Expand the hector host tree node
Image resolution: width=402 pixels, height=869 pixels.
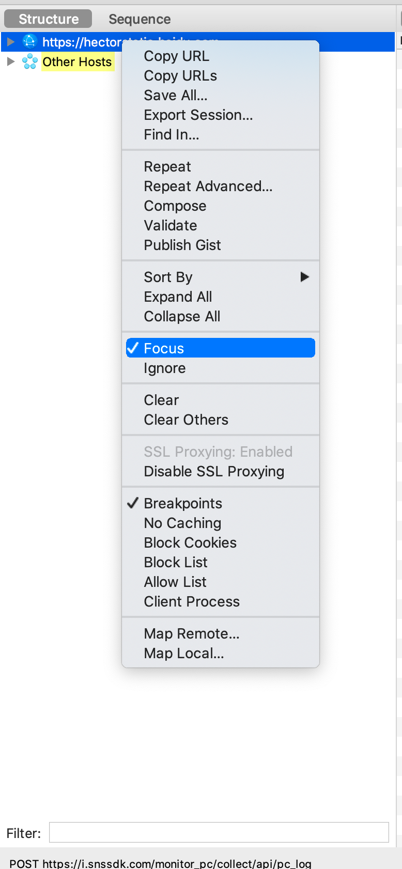[11, 41]
